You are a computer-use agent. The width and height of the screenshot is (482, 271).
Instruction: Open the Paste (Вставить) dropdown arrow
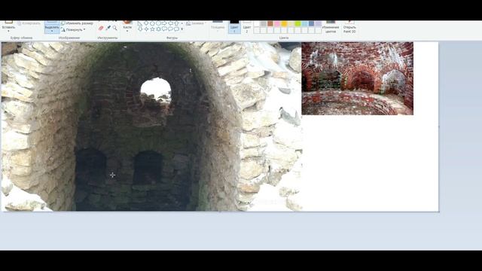8,31
